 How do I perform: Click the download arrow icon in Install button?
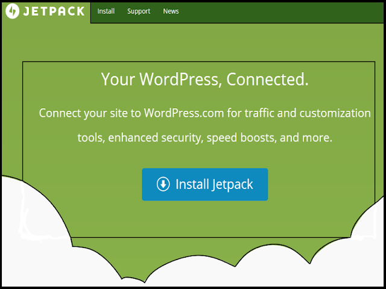tap(163, 184)
